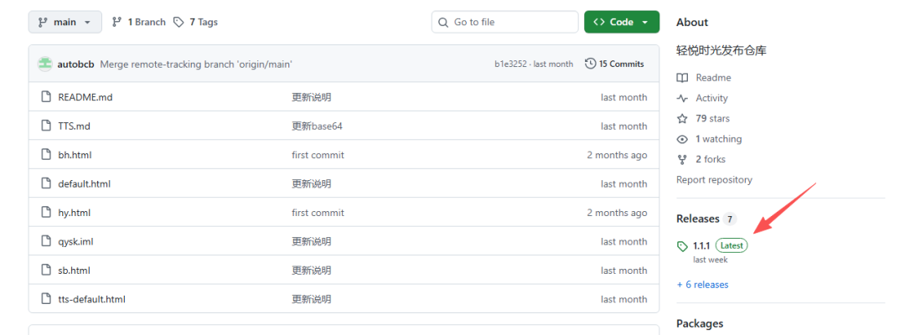Viewport: 905px width, 335px height.
Task: Click the tag icon beside 7 Tags
Action: (x=178, y=22)
